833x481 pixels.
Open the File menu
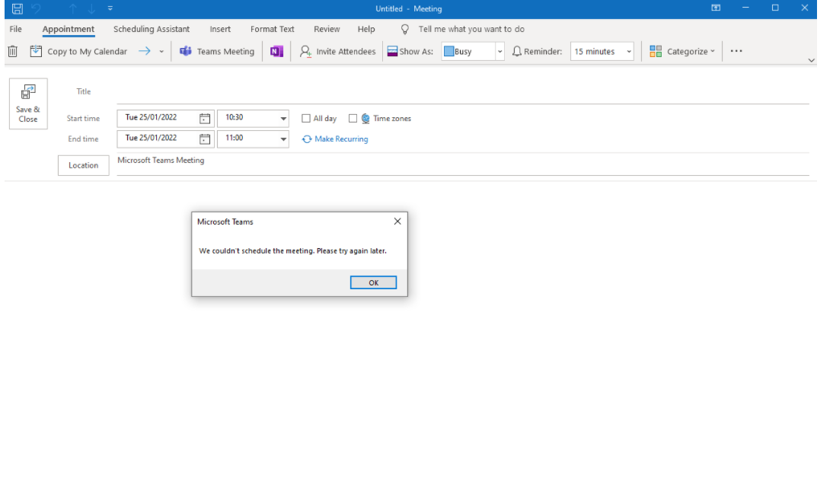tap(15, 29)
